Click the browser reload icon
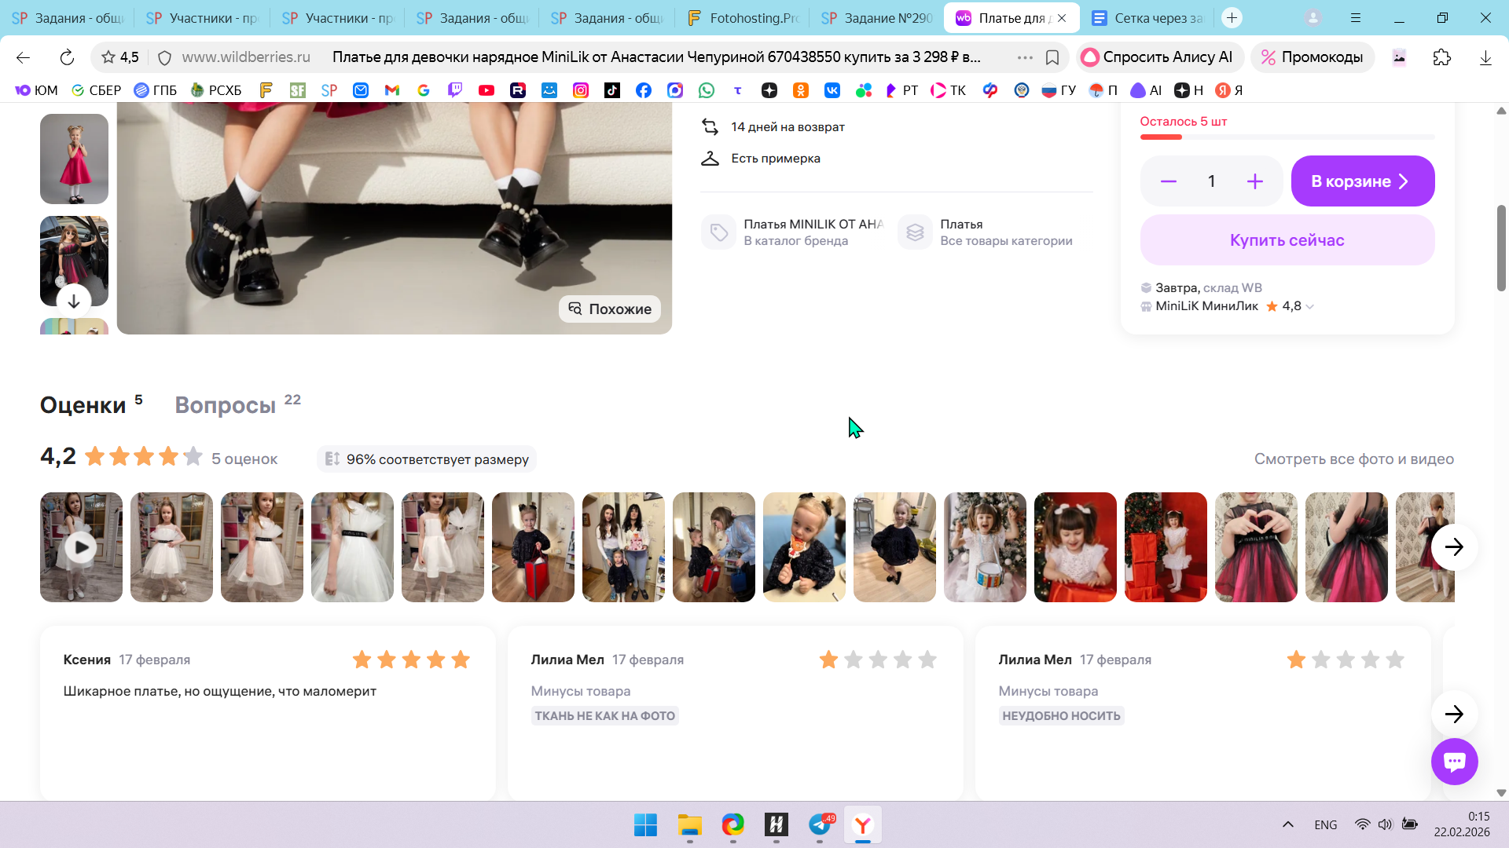This screenshot has width=1509, height=848. [67, 57]
